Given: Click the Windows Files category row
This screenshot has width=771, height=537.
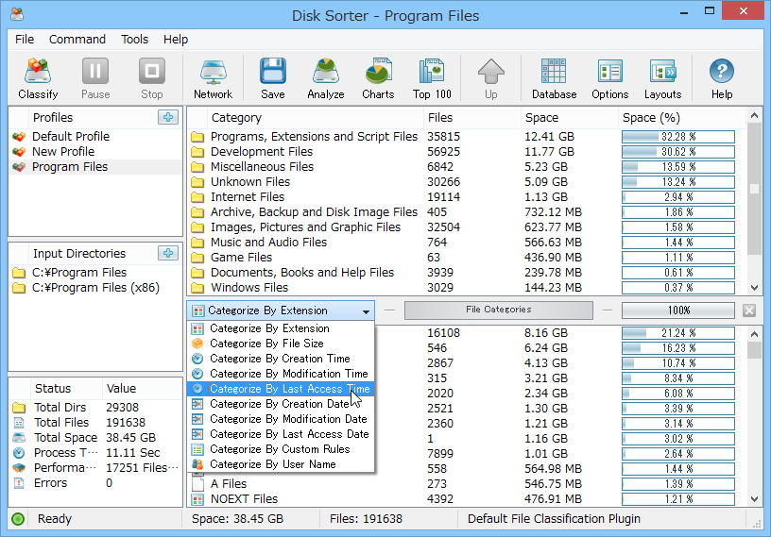Looking at the screenshot, I should pos(467,288).
